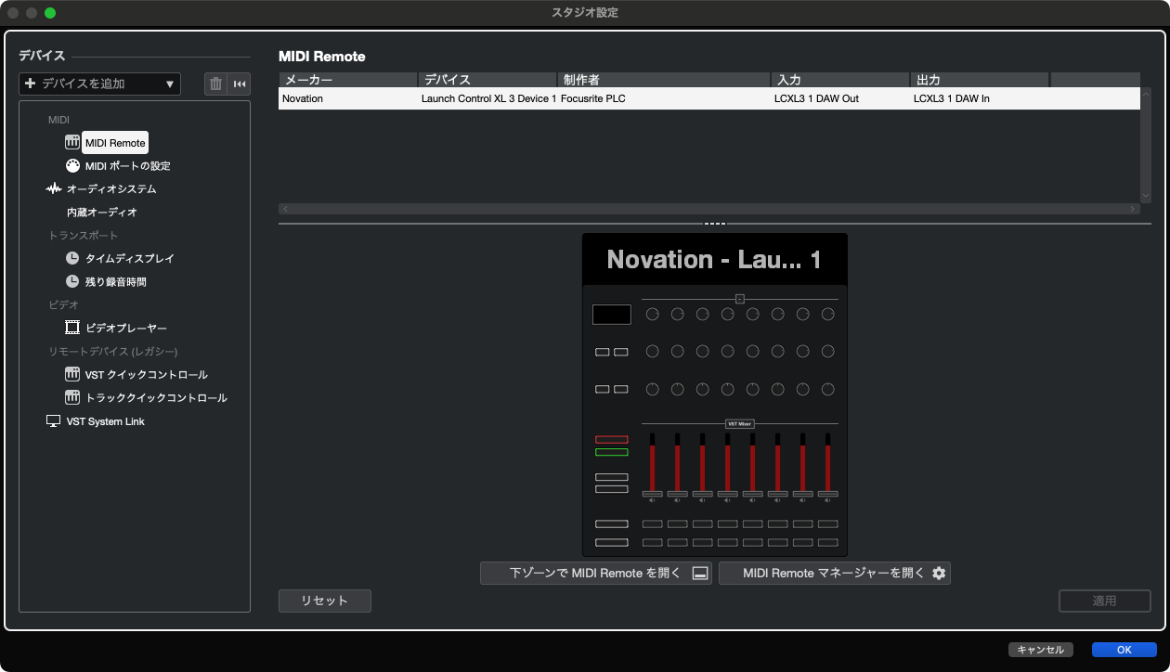The image size is (1170, 672).
Task: Click OK to confirm studio settings
Action: (1124, 650)
